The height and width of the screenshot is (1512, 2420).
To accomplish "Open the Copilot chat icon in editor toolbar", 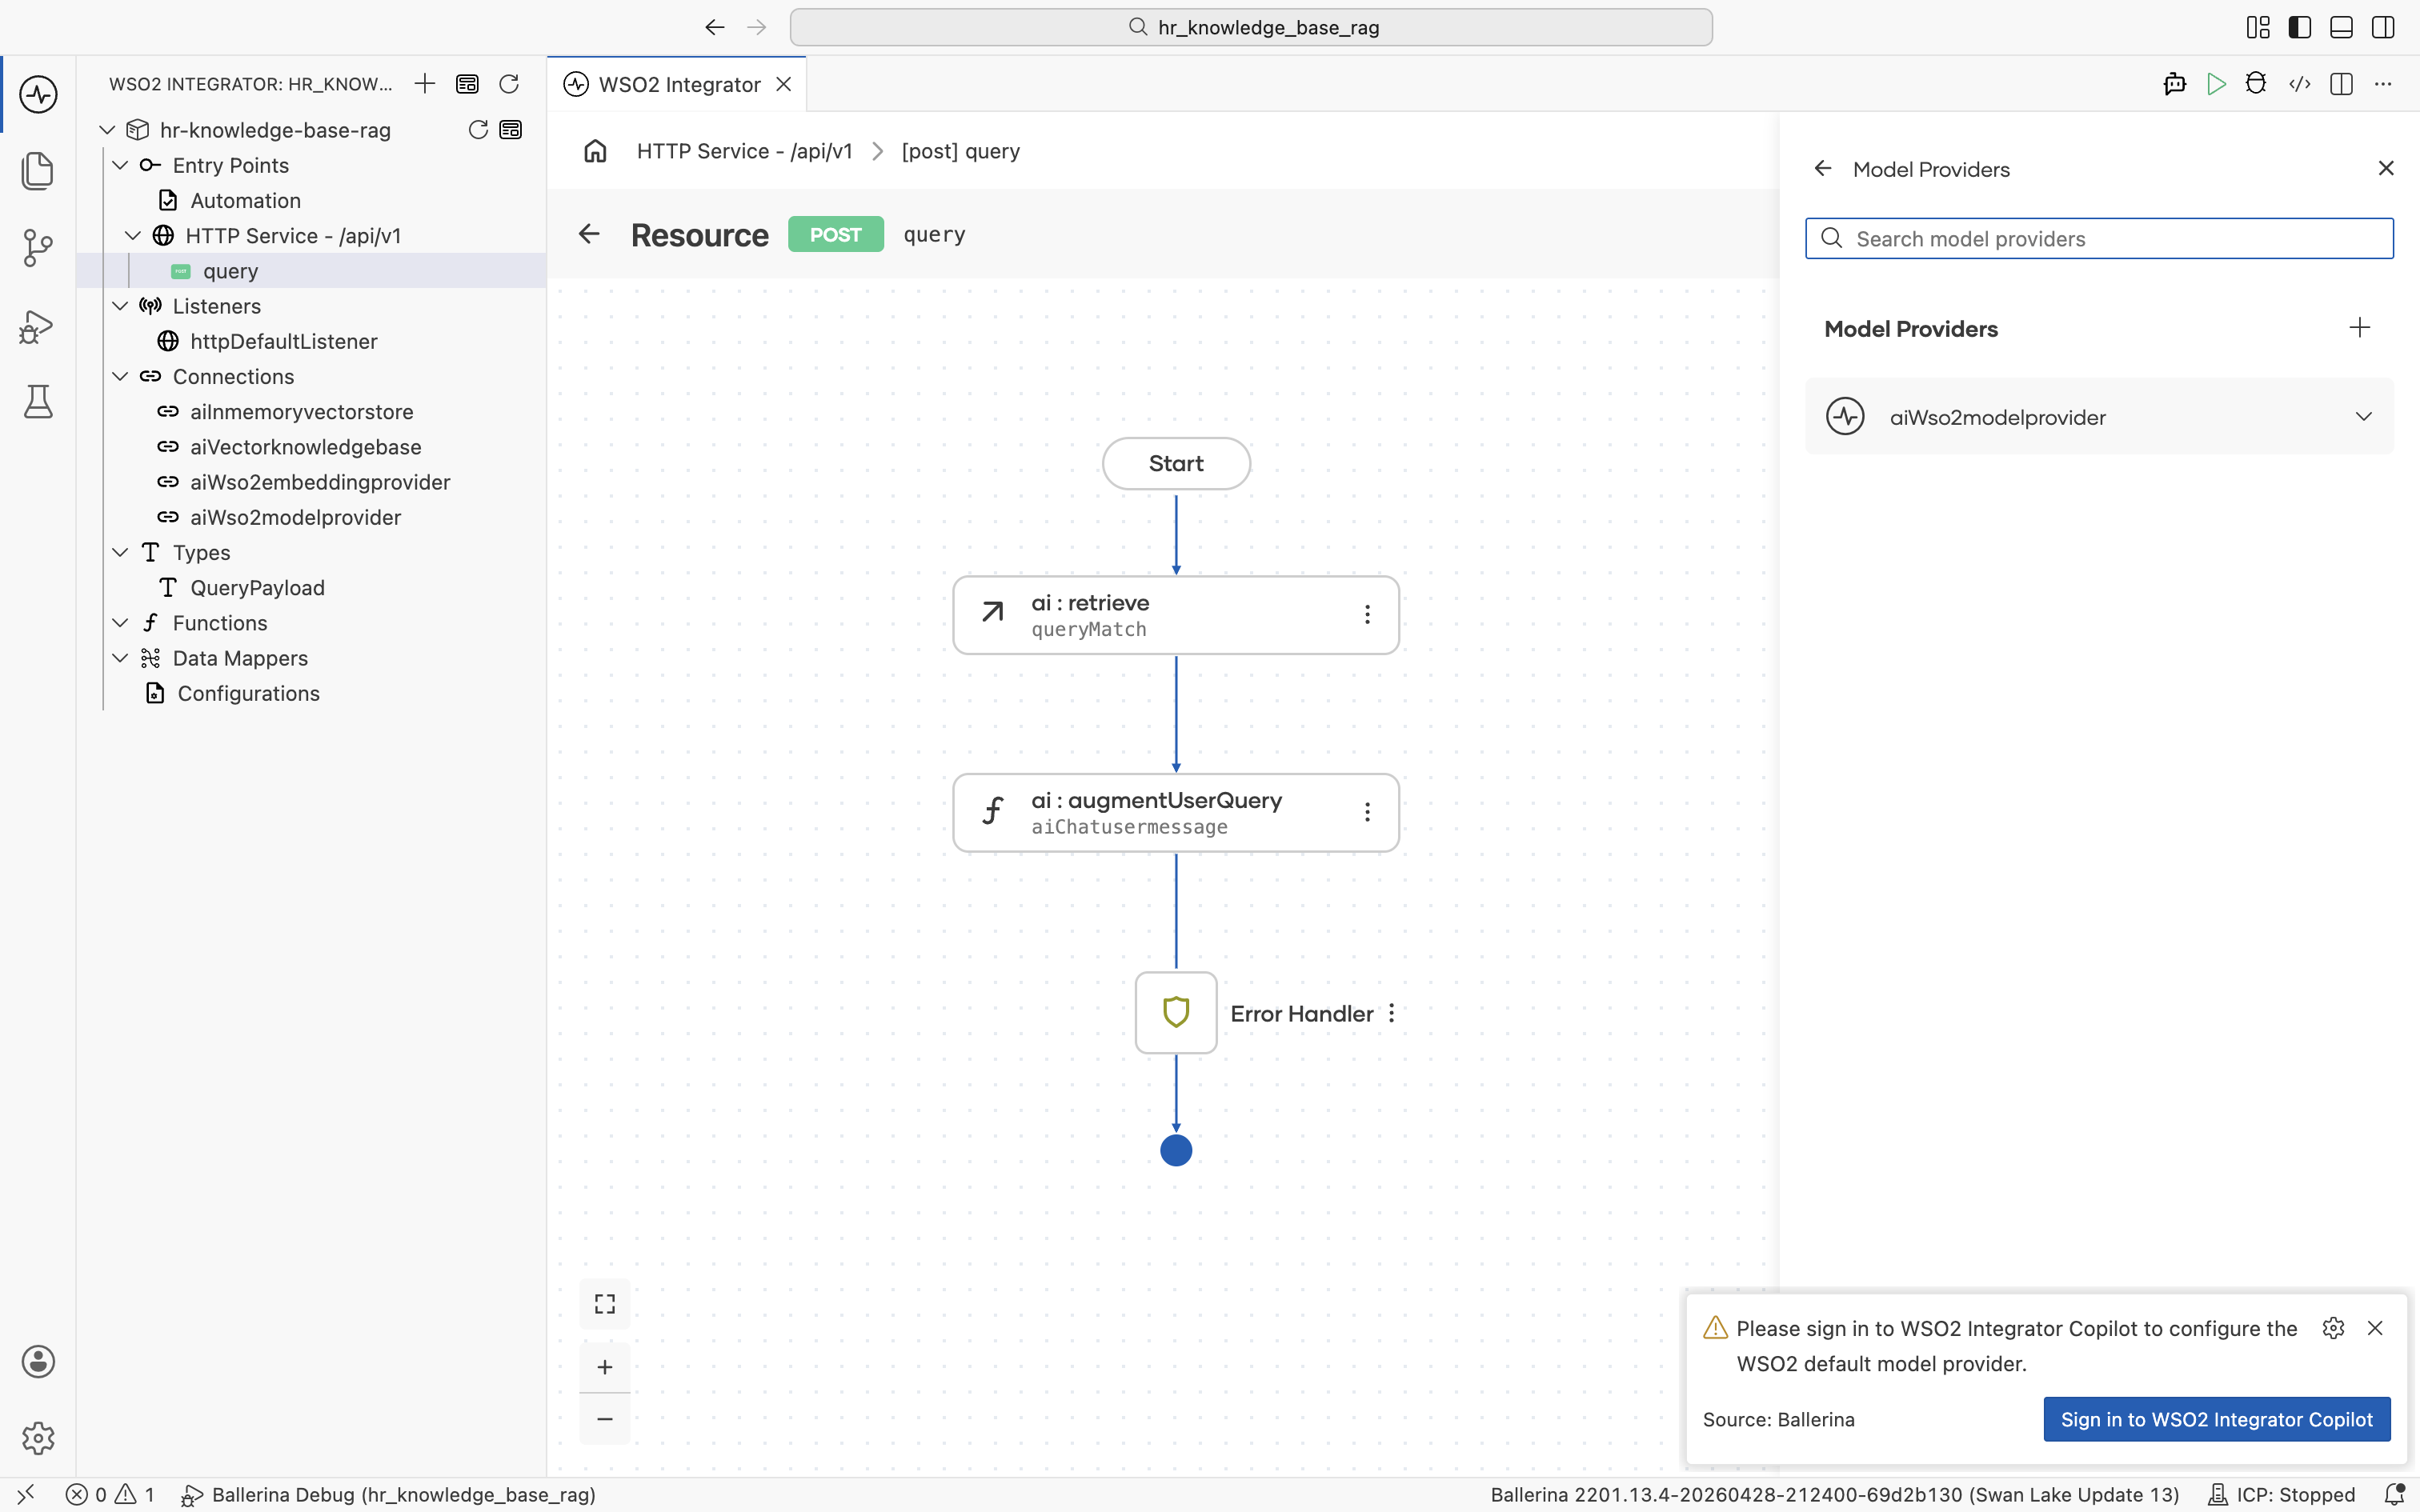I will (x=2174, y=84).
